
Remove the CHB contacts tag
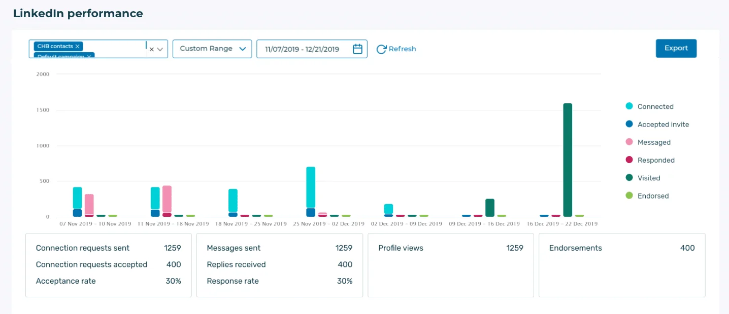click(x=77, y=46)
